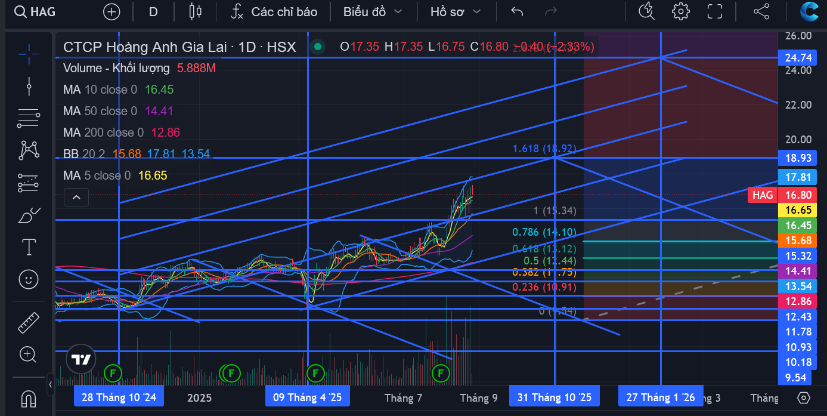Select the 0.786 (14.10) Fibonacci level label

pyautogui.click(x=544, y=233)
